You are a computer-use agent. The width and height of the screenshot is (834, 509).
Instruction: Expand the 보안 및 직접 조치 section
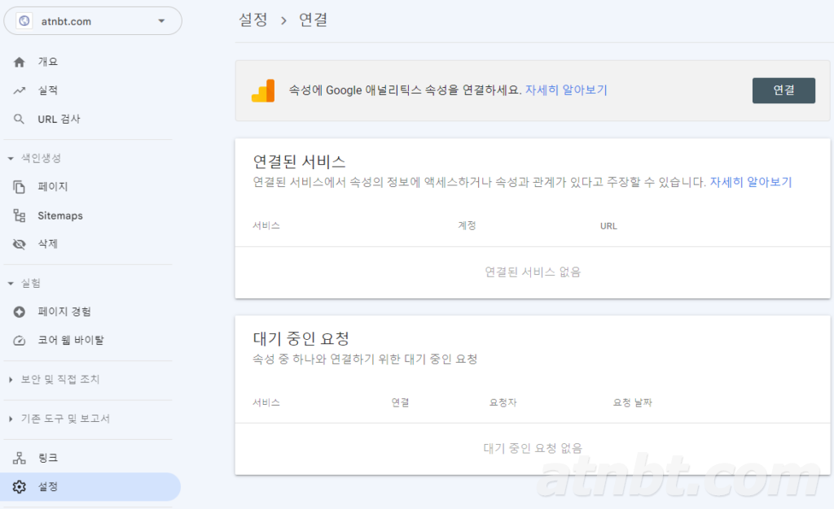tap(55, 379)
